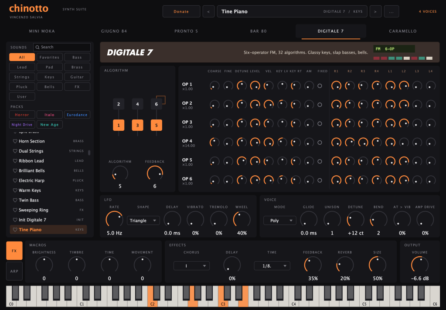Enable Fixed frequency for OP 1
This screenshot has width=446, height=310.
(x=320, y=85)
